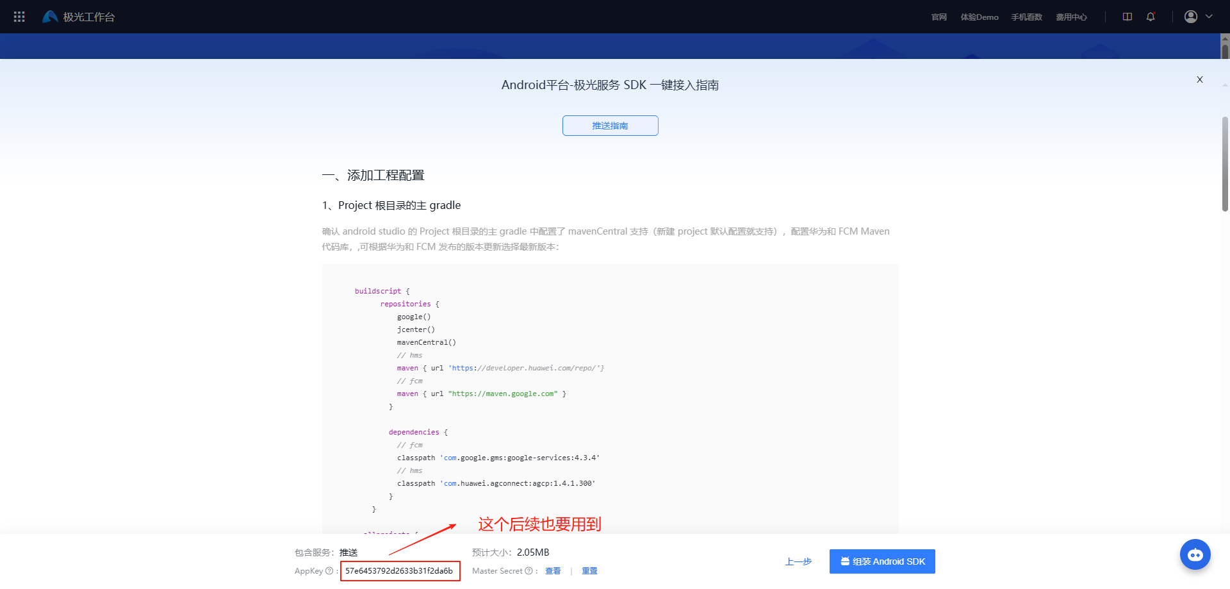Click 重置 to reset Master Secret
The height and width of the screenshot is (589, 1230).
pos(589,571)
